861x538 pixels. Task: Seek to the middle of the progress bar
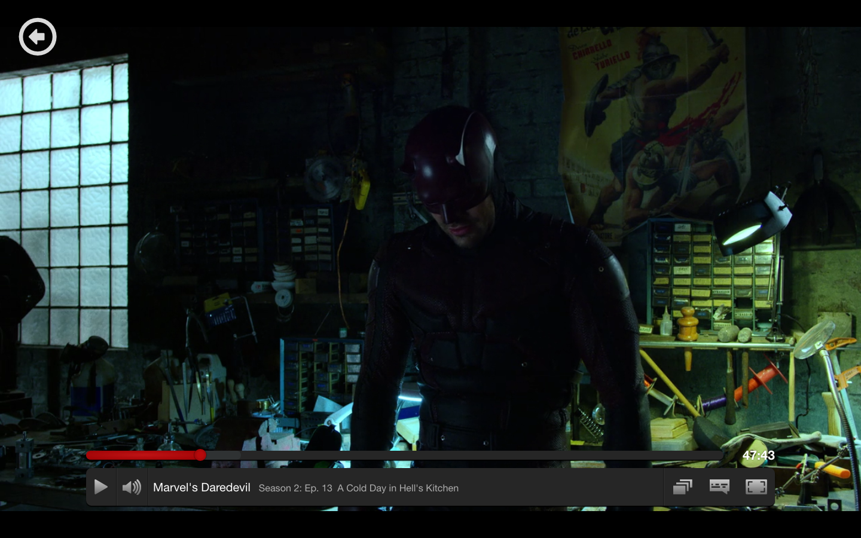point(405,456)
